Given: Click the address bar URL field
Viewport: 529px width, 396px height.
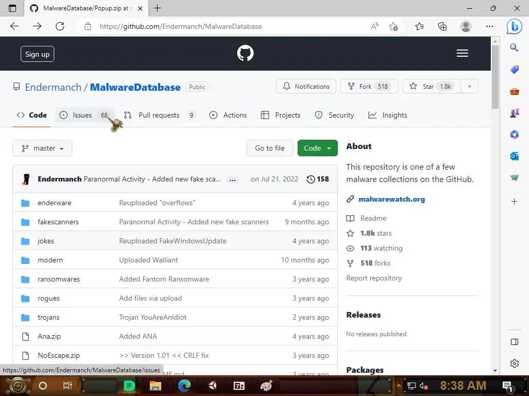Looking at the screenshot, I should [223, 26].
